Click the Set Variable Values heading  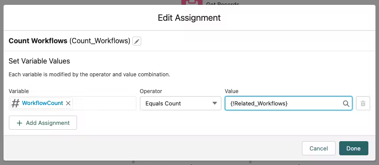tap(39, 61)
